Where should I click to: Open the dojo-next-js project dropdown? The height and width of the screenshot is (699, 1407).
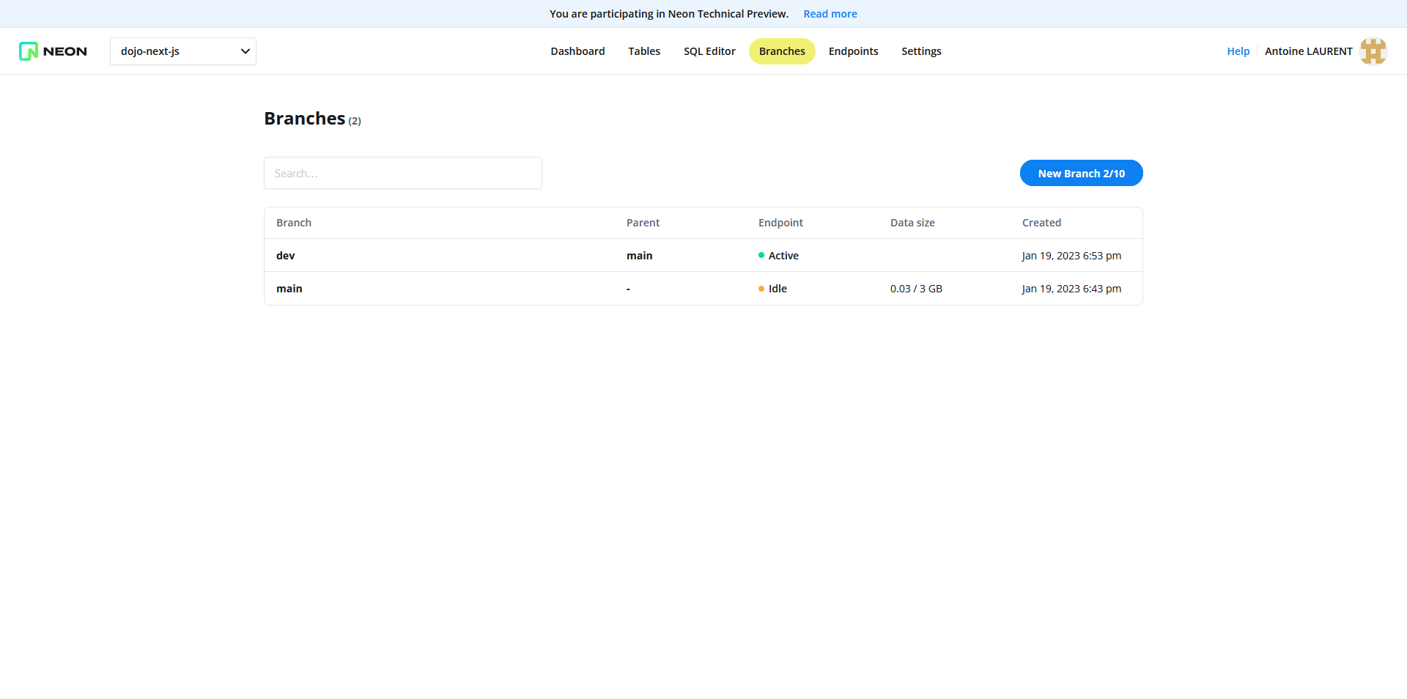tap(183, 51)
